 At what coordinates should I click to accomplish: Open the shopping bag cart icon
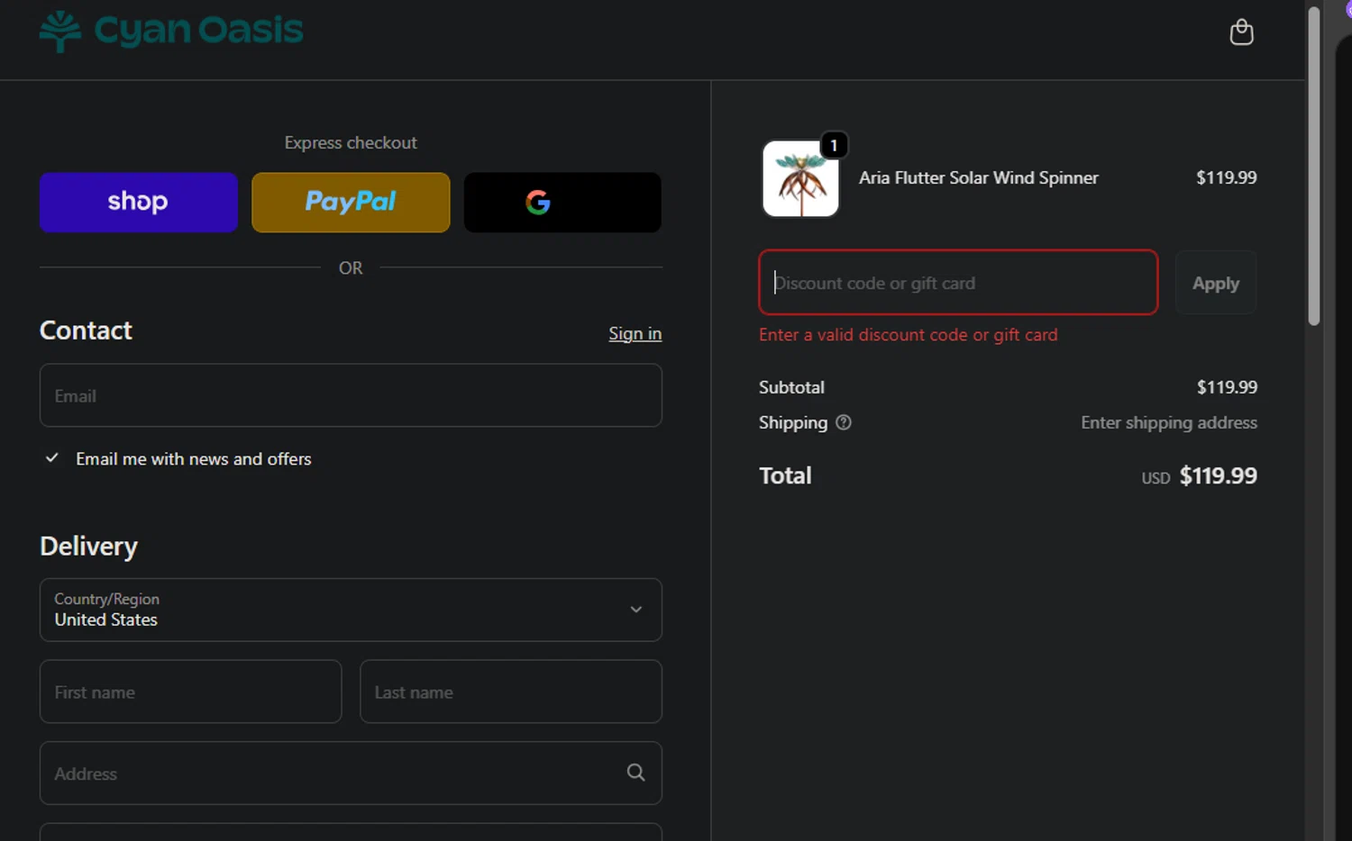point(1241,32)
